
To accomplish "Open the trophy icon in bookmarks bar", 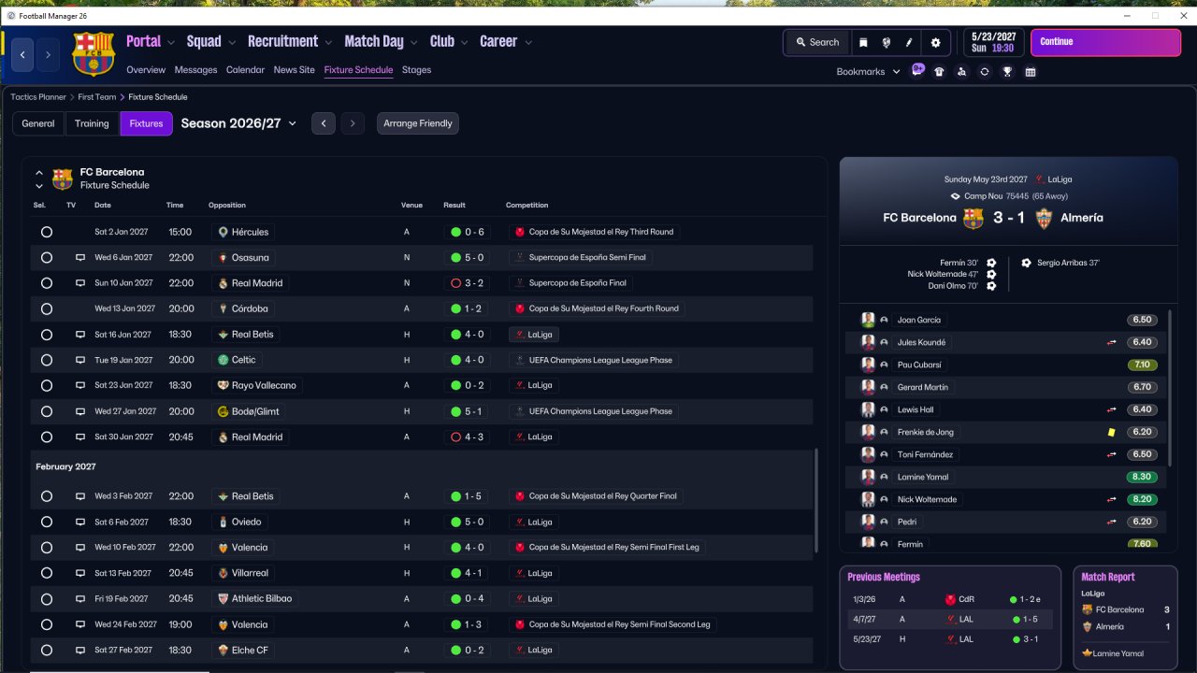I will click(1007, 72).
